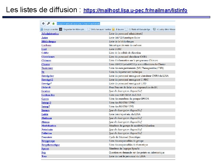Open the Svp mailing list
The image size is (215, 161).
(44, 152)
